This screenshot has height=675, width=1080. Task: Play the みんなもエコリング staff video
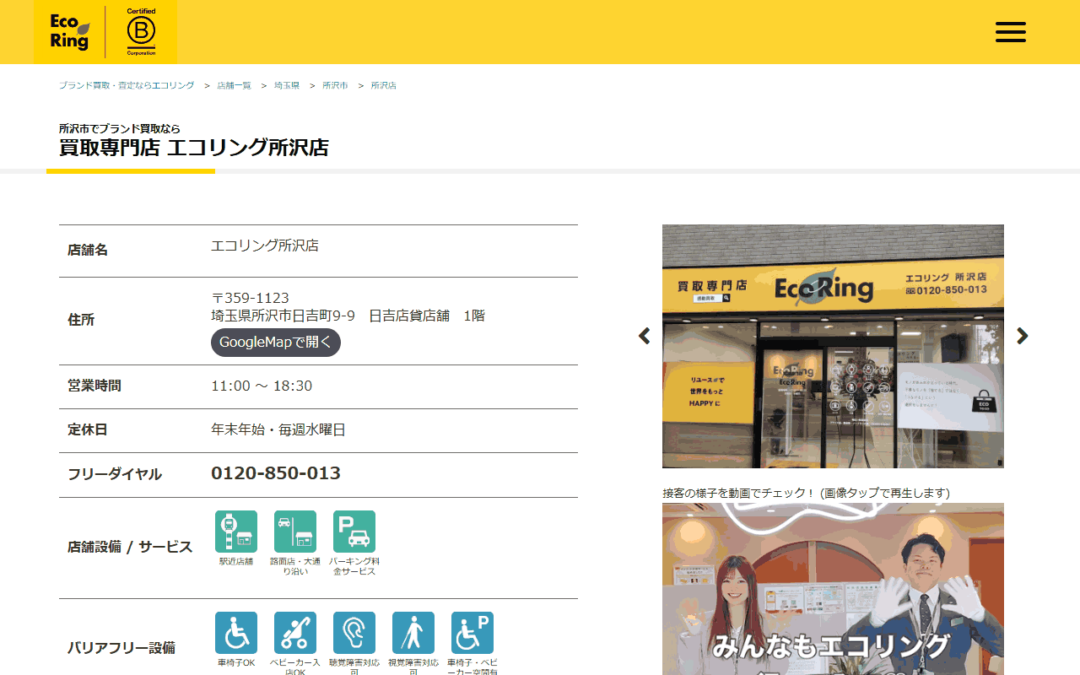point(833,589)
